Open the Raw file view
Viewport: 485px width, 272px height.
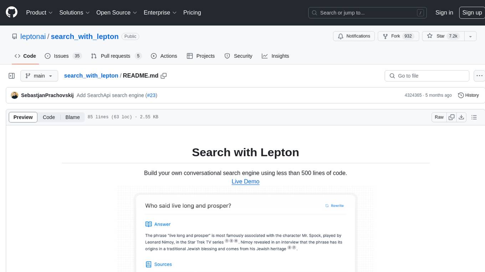point(439,117)
